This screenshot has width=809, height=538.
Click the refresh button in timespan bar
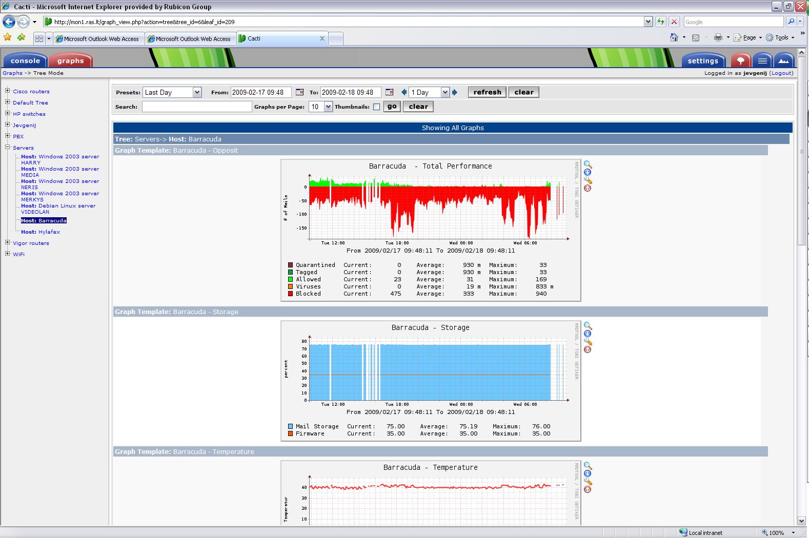coord(487,92)
